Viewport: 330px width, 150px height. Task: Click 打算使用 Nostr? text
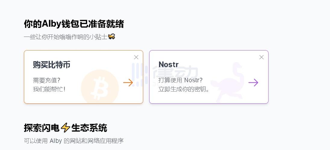[181, 80]
